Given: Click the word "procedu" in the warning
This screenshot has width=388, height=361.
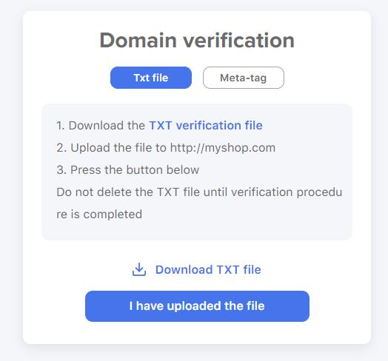Looking at the screenshot, I should 319,192.
